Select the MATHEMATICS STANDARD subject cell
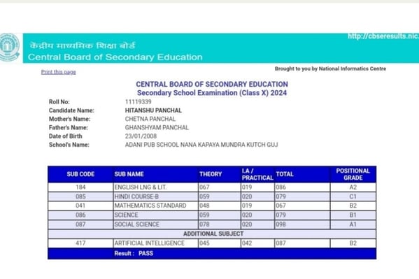 [155, 206]
